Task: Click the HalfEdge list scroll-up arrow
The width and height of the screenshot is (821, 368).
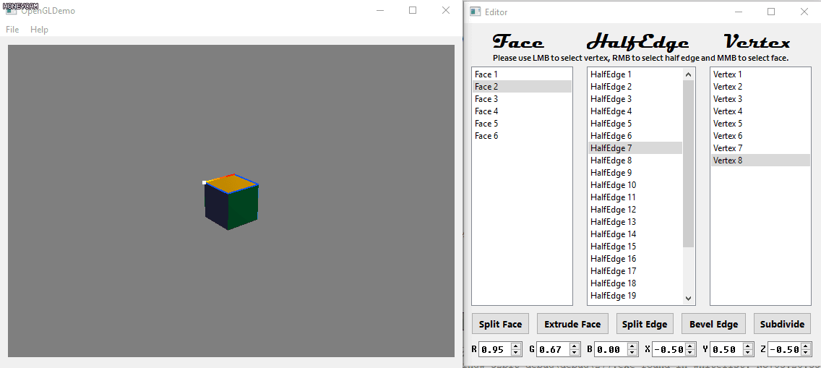Action: (x=689, y=74)
